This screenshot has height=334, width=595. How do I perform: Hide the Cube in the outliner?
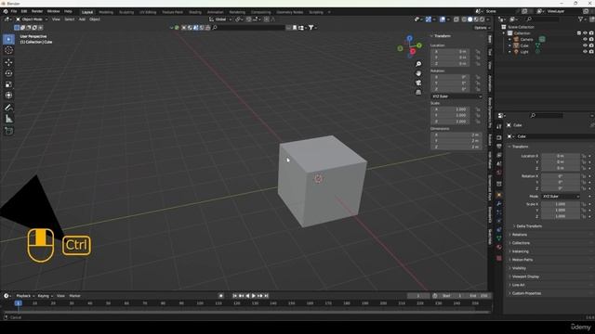click(585, 45)
